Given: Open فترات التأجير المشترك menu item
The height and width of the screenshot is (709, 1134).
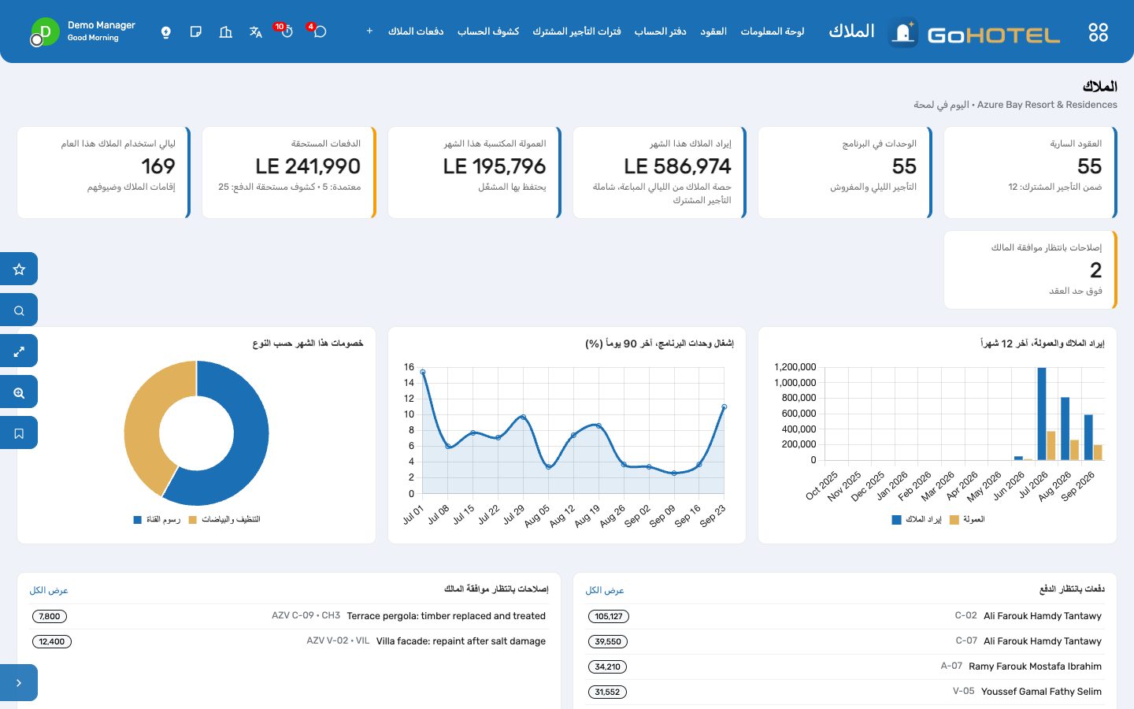Looking at the screenshot, I should point(576,32).
